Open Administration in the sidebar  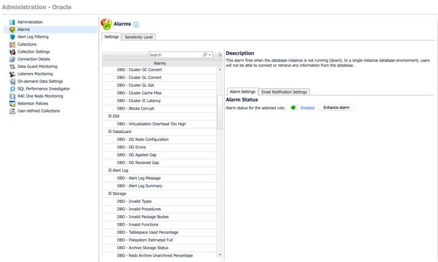pyautogui.click(x=30, y=22)
